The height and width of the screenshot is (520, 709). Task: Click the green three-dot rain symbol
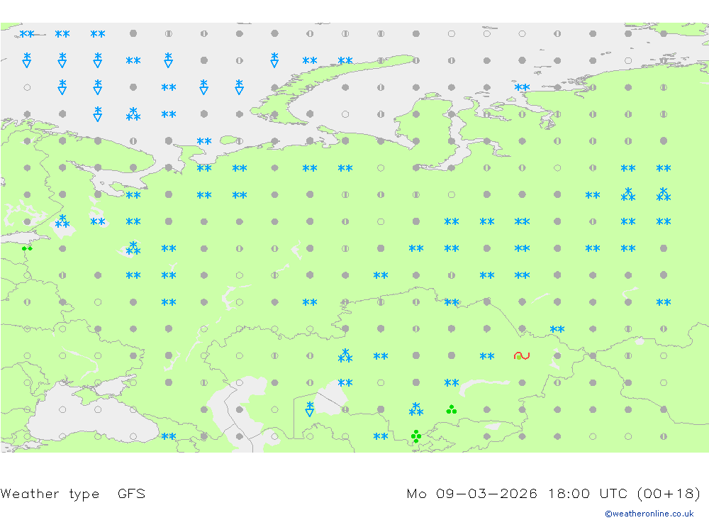pos(451,409)
